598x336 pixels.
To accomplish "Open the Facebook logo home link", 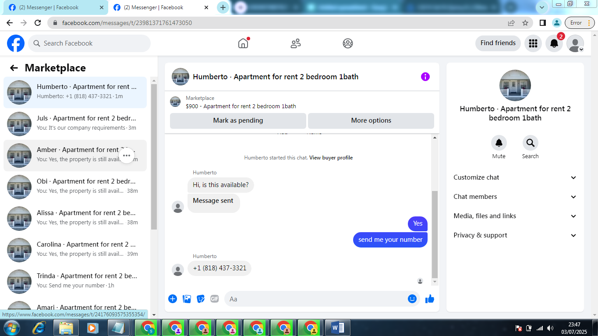I will coord(16,43).
